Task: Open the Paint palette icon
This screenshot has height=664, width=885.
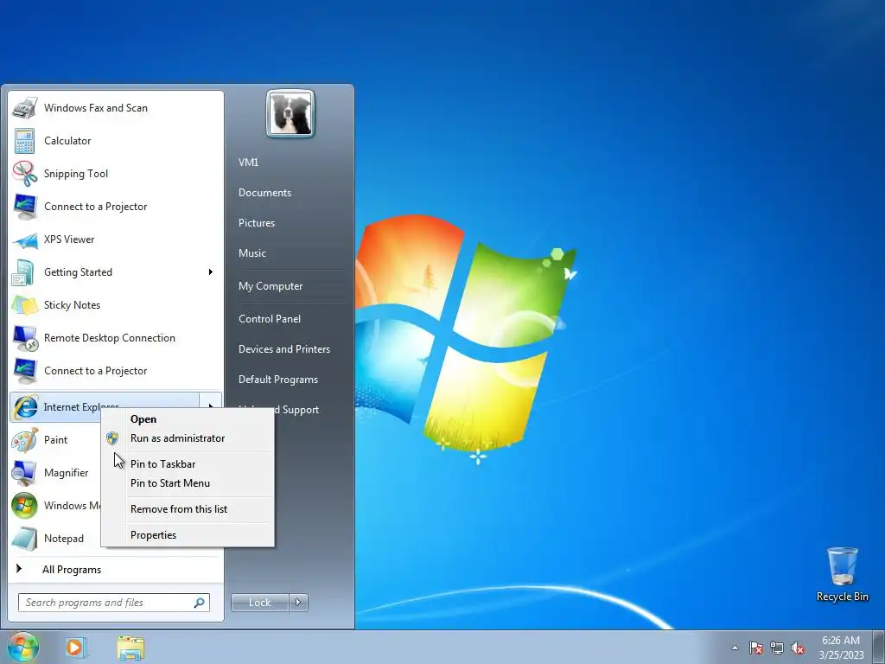Action: click(x=25, y=440)
